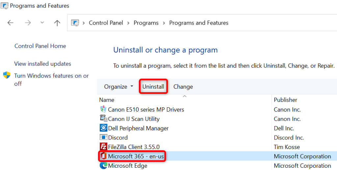Click the Discord program icon

[x=103, y=138]
